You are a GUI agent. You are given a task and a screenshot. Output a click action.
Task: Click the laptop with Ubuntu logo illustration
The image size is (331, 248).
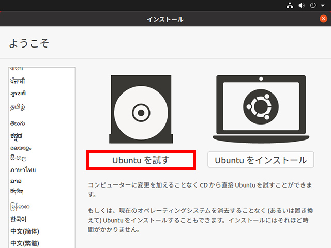(261, 109)
